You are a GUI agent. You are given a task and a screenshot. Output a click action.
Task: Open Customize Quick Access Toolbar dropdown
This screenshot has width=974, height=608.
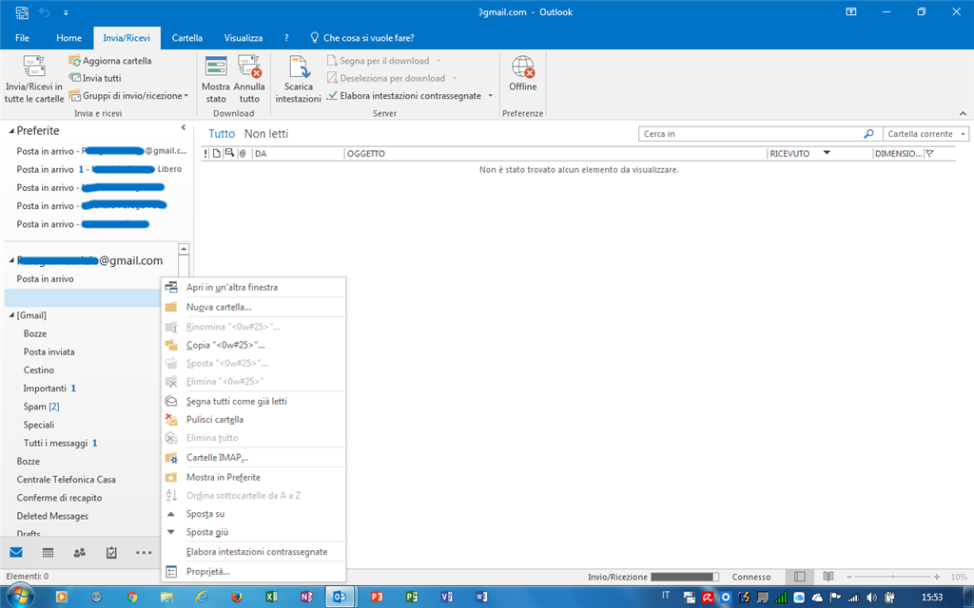pyautogui.click(x=66, y=12)
